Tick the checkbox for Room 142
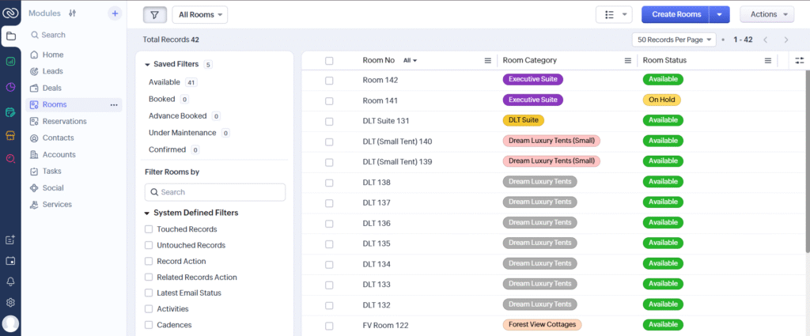Image resolution: width=810 pixels, height=336 pixels. click(x=329, y=80)
